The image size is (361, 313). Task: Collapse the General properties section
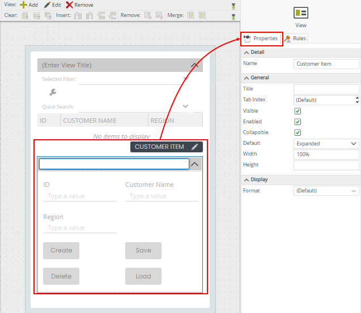point(247,78)
